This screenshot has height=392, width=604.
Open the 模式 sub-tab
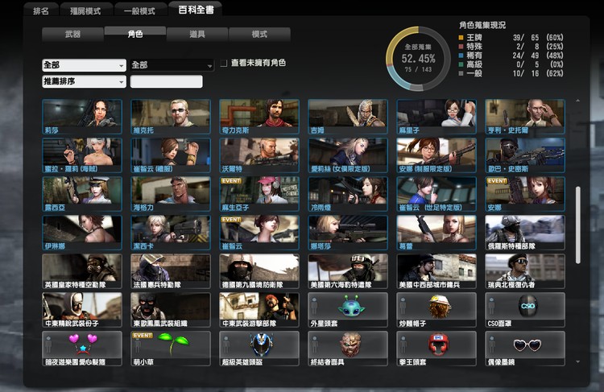point(259,35)
